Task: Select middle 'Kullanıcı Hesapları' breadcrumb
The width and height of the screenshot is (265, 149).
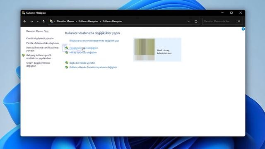Action: click(x=88, y=21)
